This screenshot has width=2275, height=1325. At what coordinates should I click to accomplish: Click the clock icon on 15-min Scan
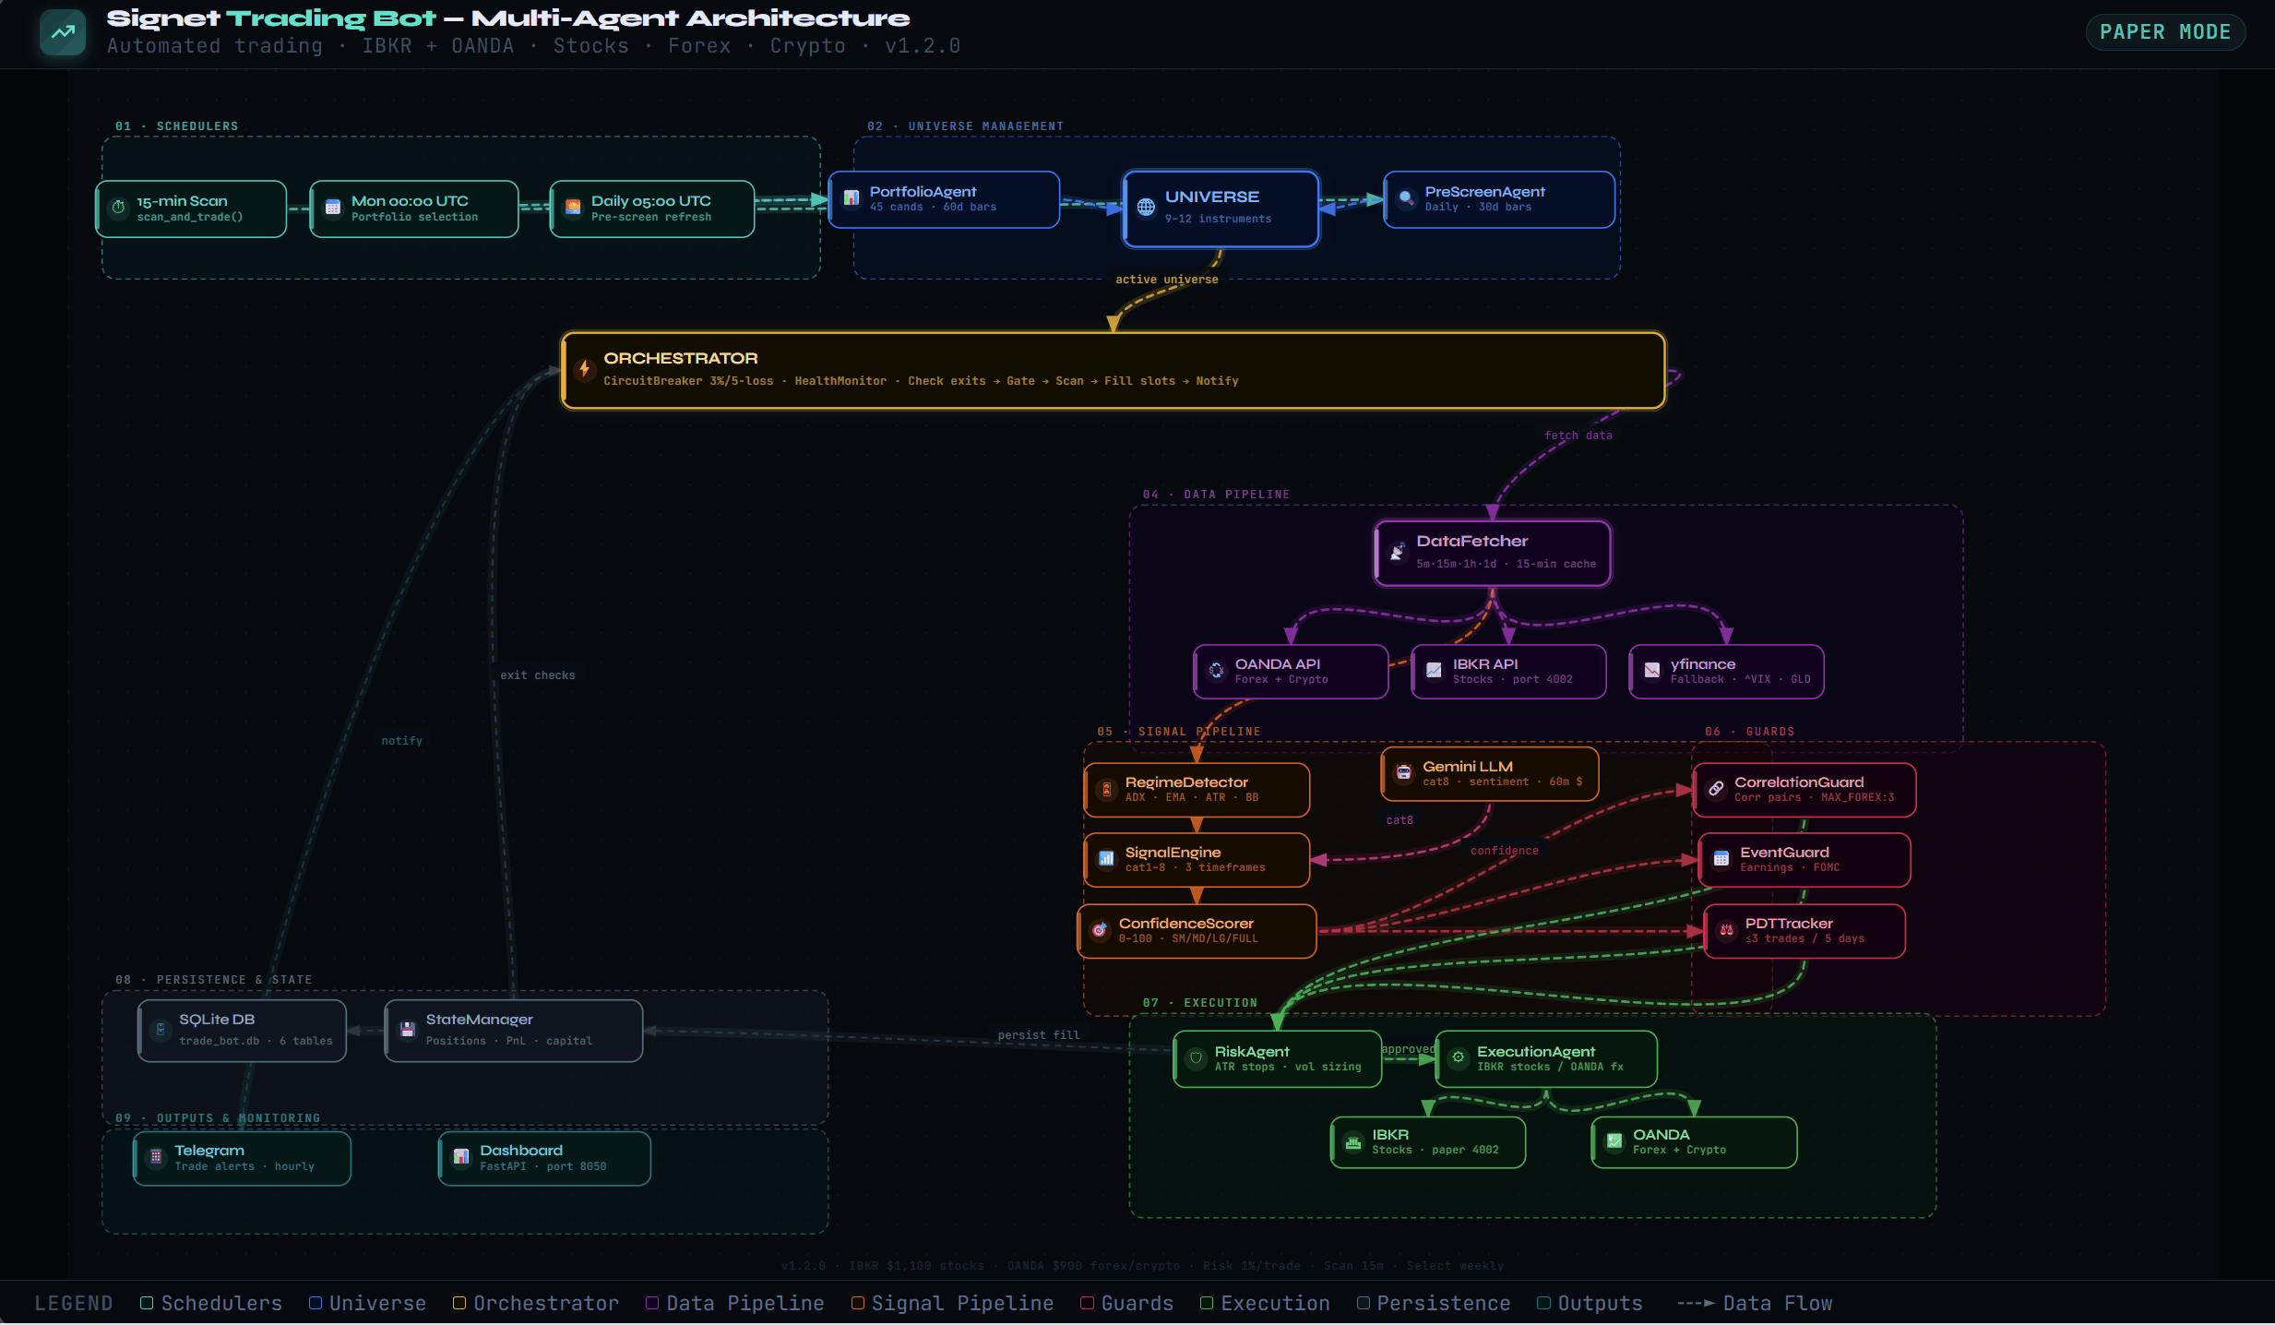116,208
